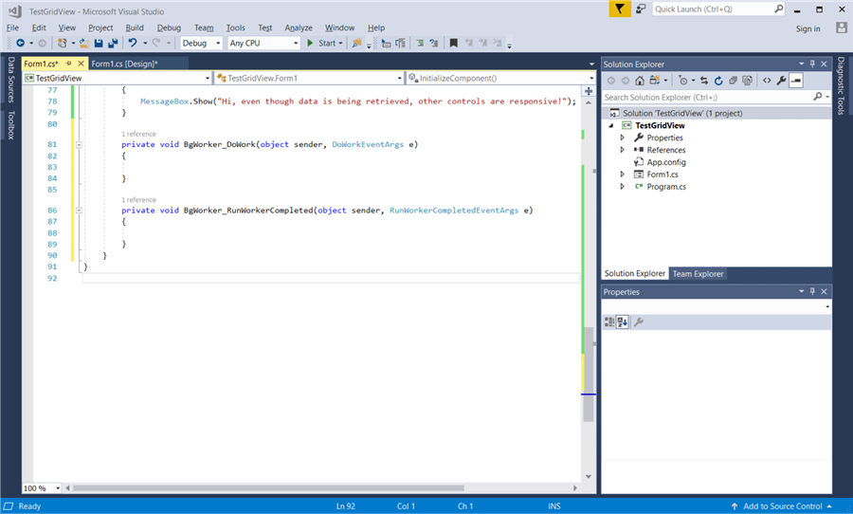Save Form1.cs with the single floppy icon
Screen dimensions: 853x514
(99, 43)
